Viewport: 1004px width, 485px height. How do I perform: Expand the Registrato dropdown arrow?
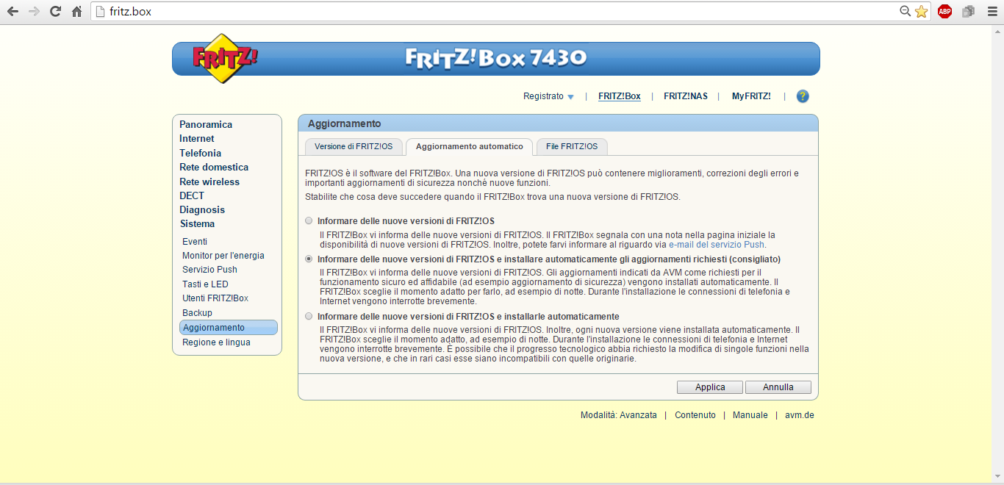(570, 97)
